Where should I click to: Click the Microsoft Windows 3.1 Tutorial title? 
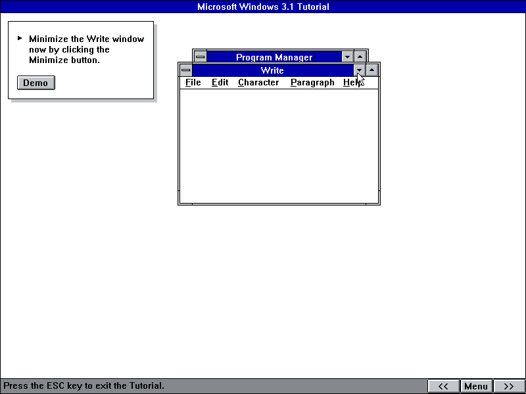tap(263, 7)
